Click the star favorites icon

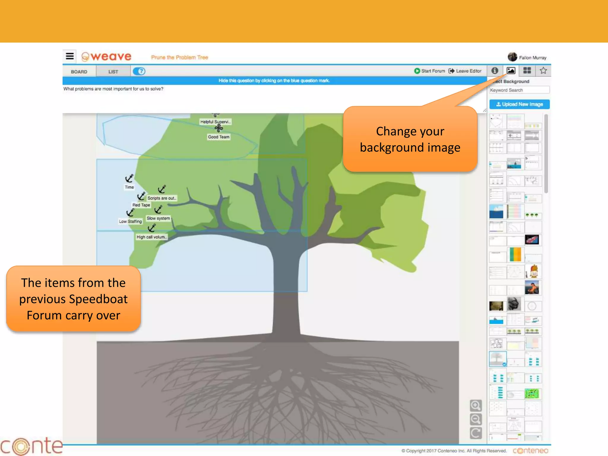click(x=543, y=71)
